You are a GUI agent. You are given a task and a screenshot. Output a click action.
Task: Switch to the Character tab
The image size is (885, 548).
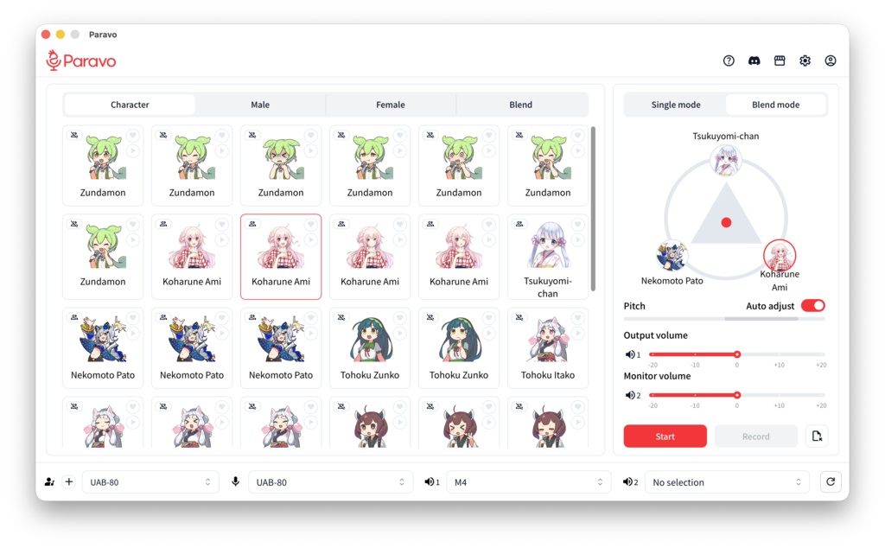(x=130, y=105)
